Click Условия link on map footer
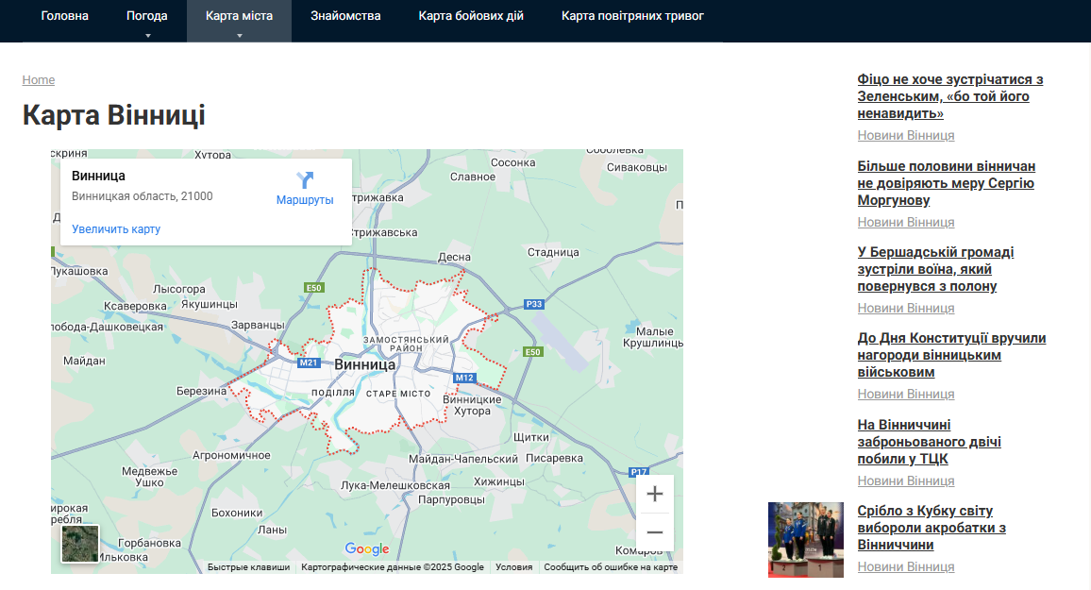The height and width of the screenshot is (590, 1091). click(513, 567)
